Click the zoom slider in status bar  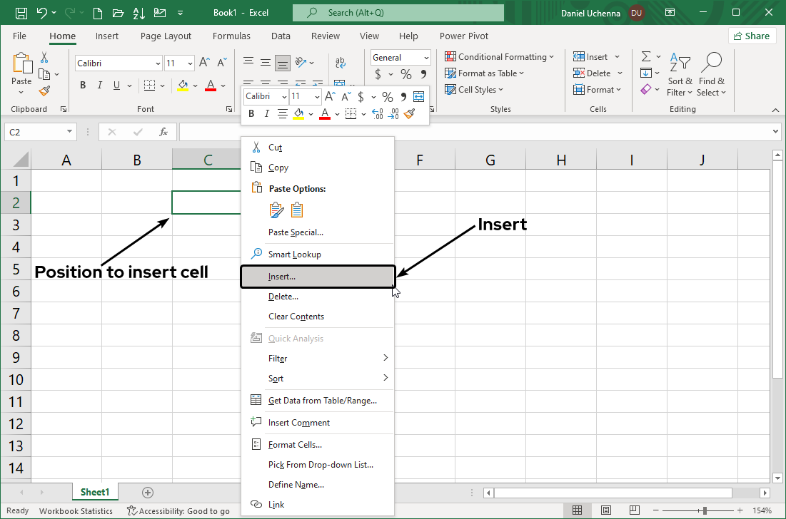coord(705,510)
